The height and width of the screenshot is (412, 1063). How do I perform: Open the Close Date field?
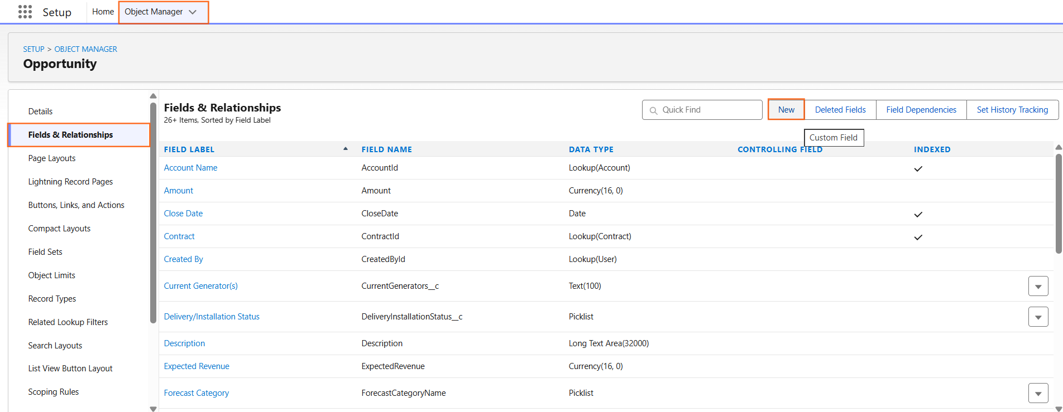tap(183, 214)
